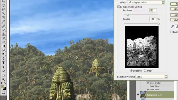178x100 pixels.
Task: Select the Dodge tool
Action: point(3,54)
